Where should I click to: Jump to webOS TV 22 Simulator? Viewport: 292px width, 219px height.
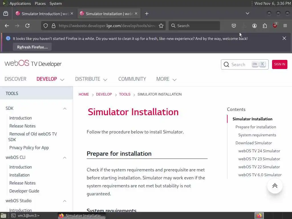(x=259, y=167)
